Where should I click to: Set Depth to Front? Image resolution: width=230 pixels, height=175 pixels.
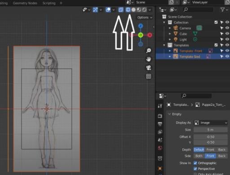(x=210, y=149)
